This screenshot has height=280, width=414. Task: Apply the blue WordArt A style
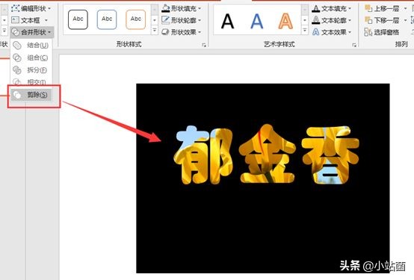[x=256, y=21]
